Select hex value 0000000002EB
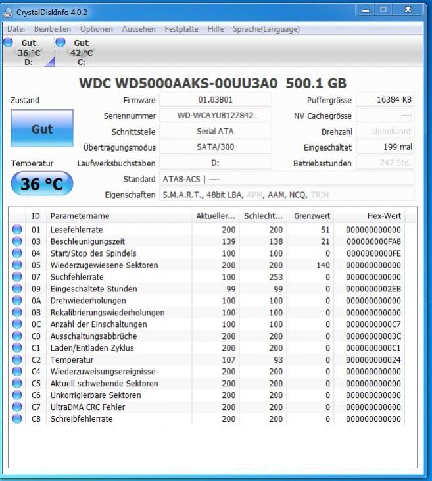The image size is (432, 481). point(373,289)
